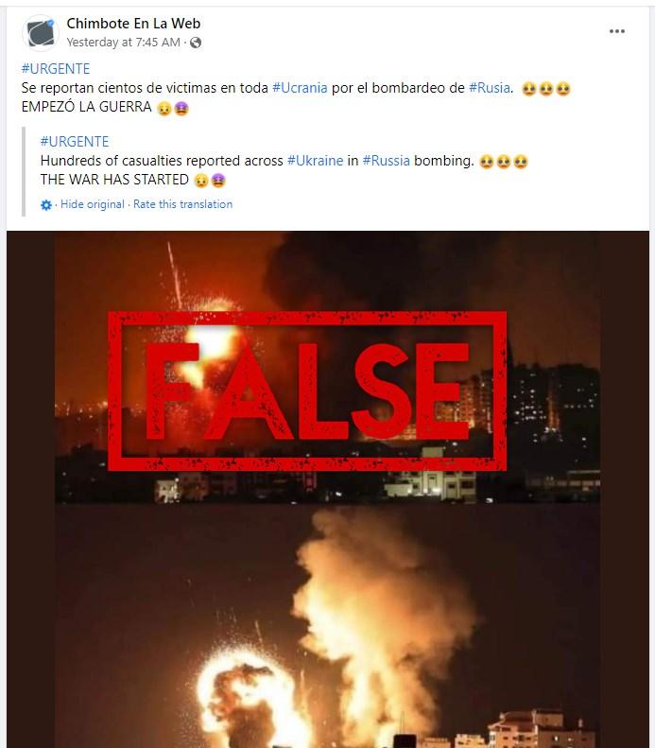Click the red FALSE stamp overlay
The height and width of the screenshot is (748, 655).
pos(307,391)
